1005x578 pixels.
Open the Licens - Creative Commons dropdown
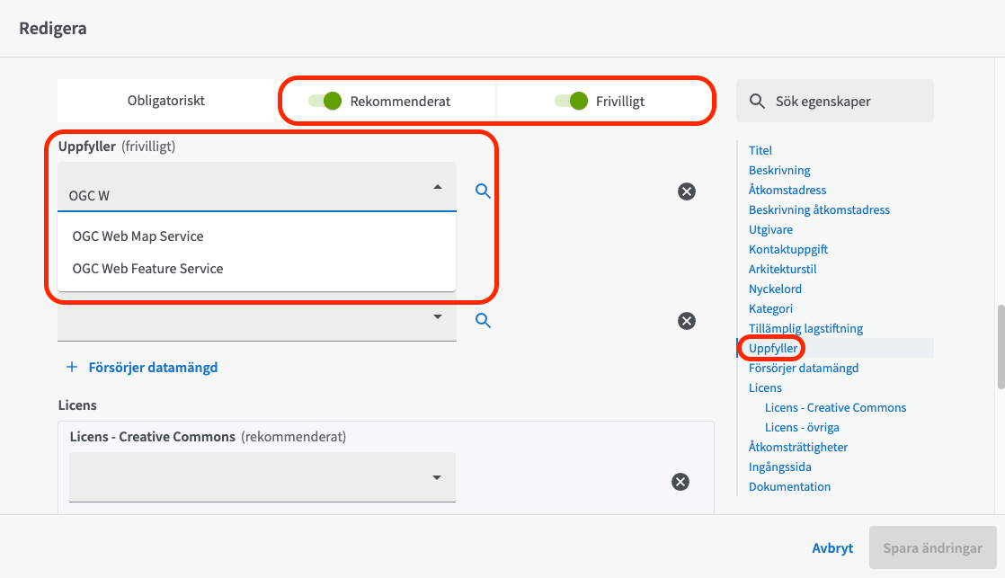(x=437, y=478)
